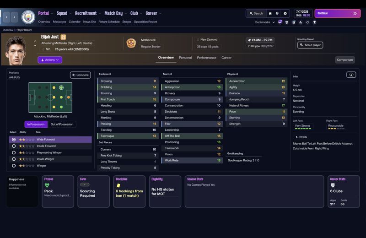Select the Inside Forward role radio
Screen dimensions: 366x238
point(14,146)
